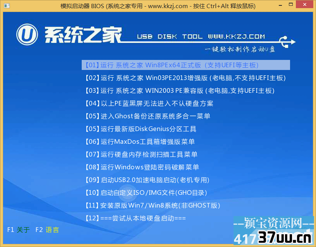Viewport: 316px width, 247px height.
Task: Click F2 语言 language option
Action: point(47,230)
